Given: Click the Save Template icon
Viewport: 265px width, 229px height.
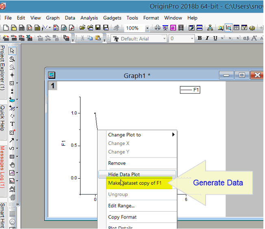Looking at the screenshot, I should point(106,28).
